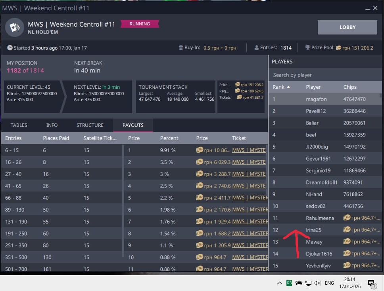Sort players by the Rank column arrow
Viewport: 384px width, 291px height.
(288, 87)
